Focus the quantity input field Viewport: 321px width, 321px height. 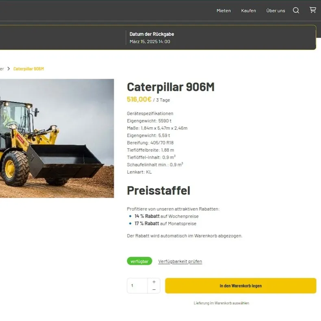coord(137,286)
